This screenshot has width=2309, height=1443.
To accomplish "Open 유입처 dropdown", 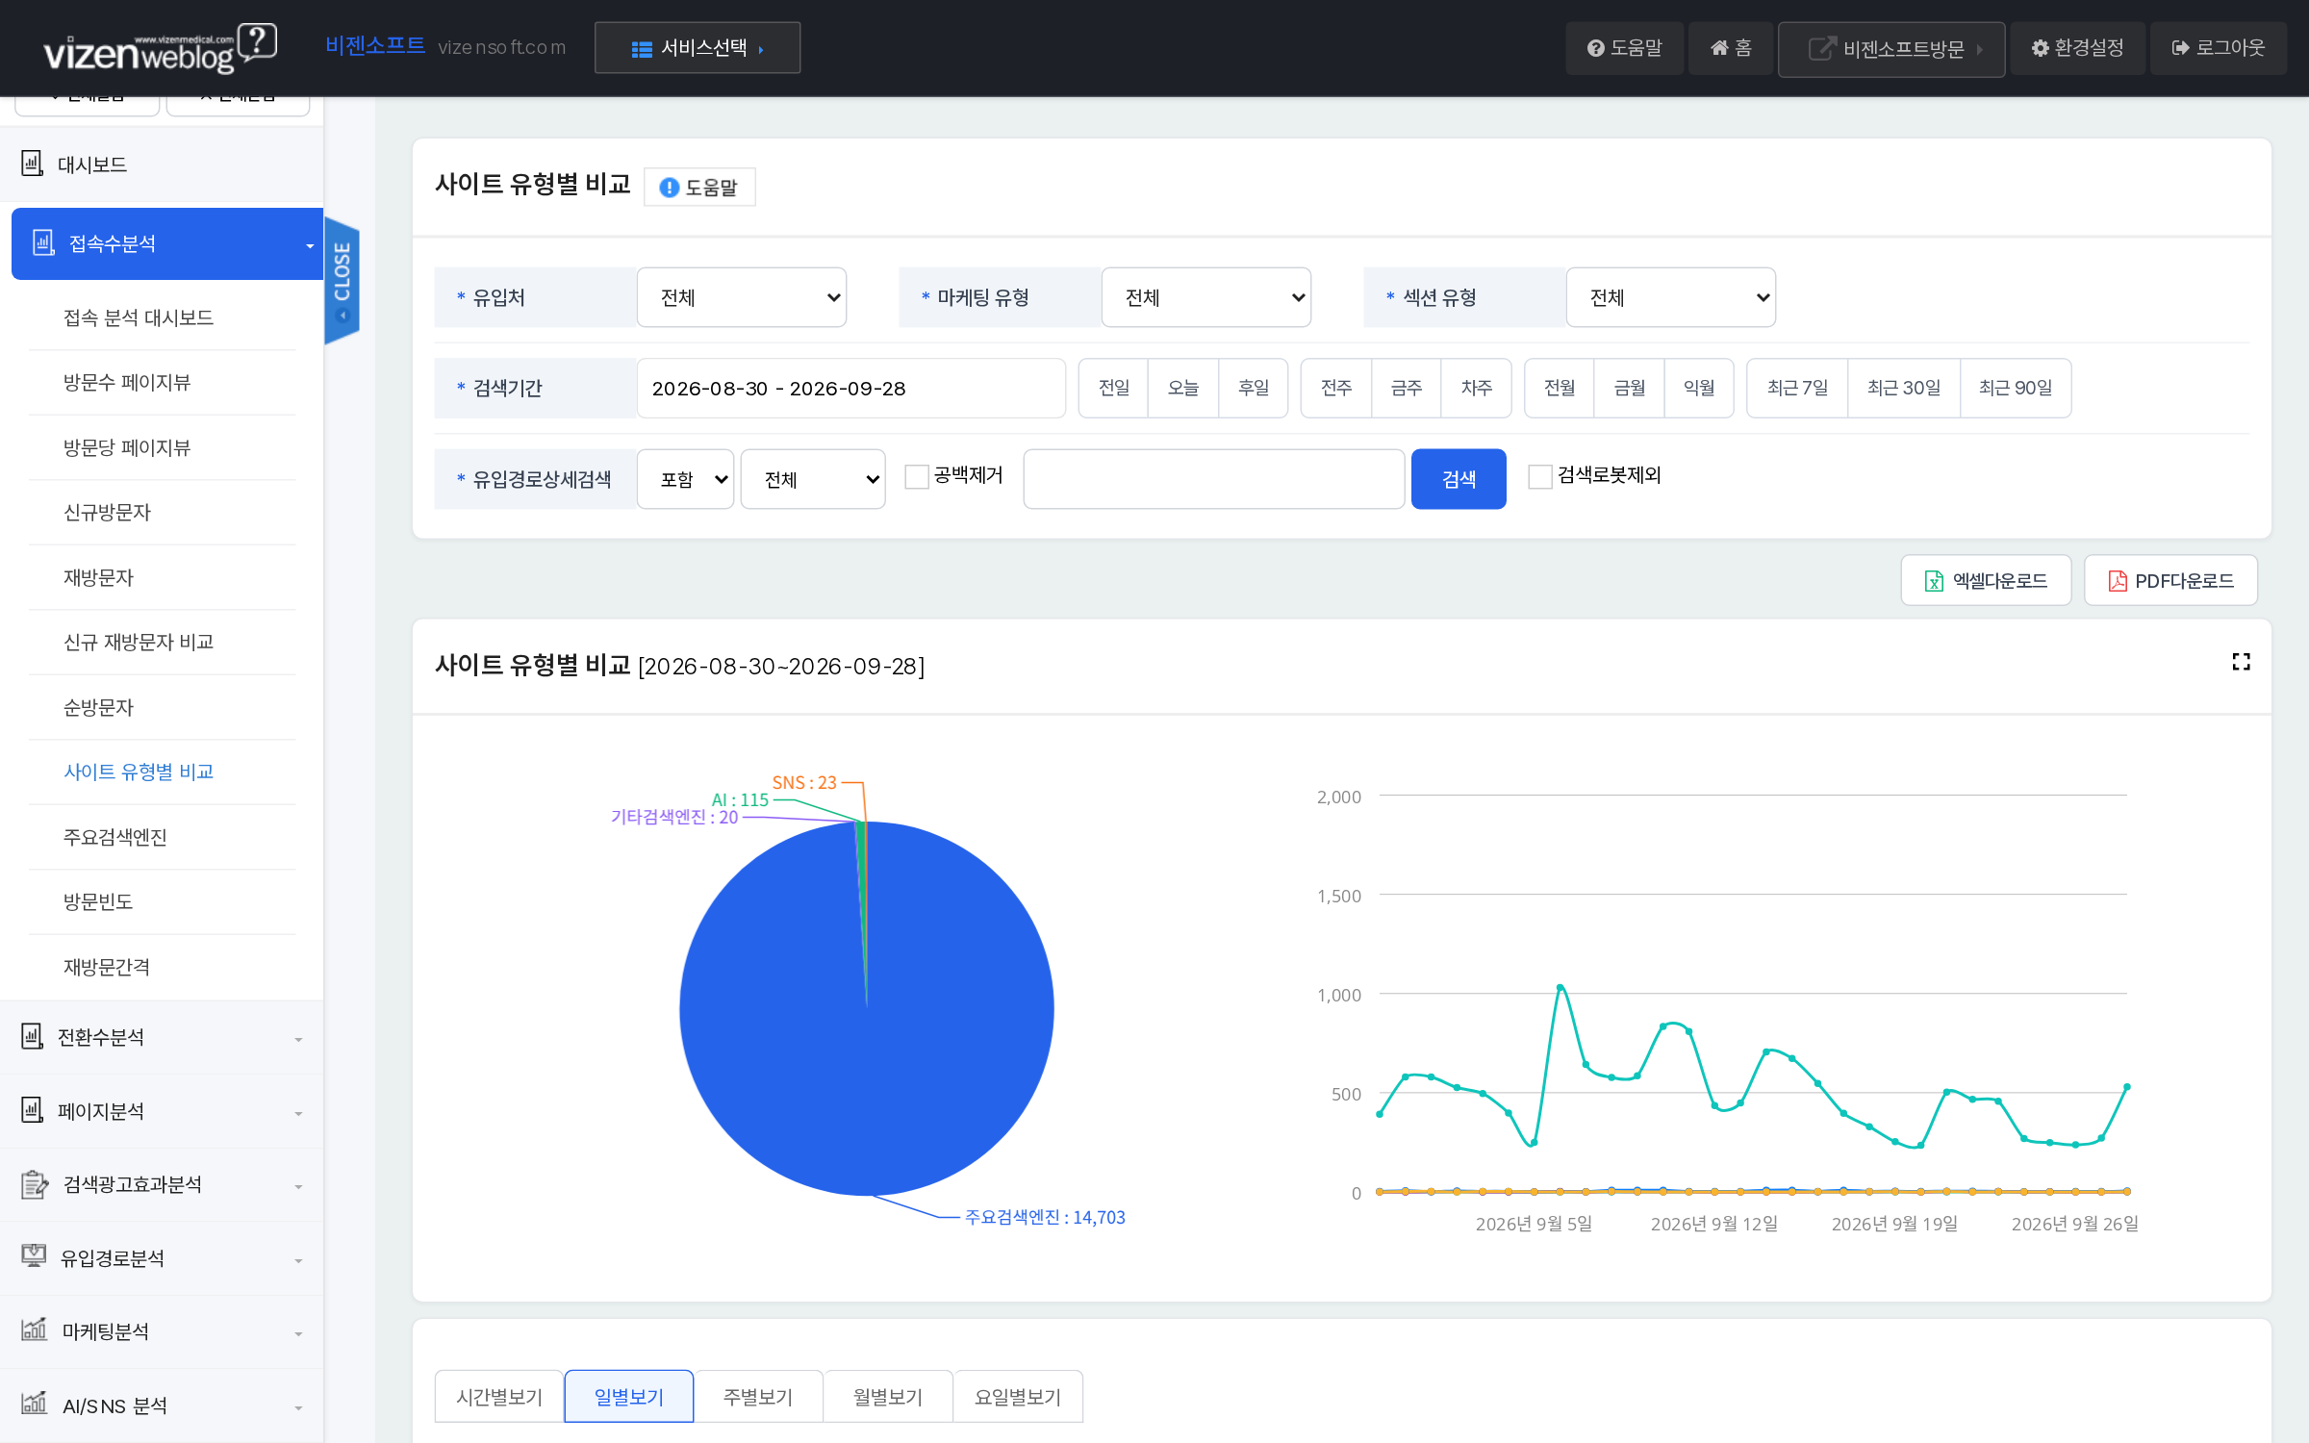I will point(742,297).
